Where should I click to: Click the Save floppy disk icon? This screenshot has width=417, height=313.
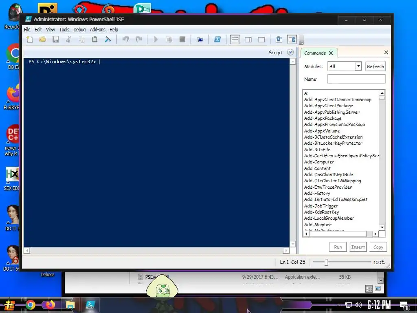[55, 40]
